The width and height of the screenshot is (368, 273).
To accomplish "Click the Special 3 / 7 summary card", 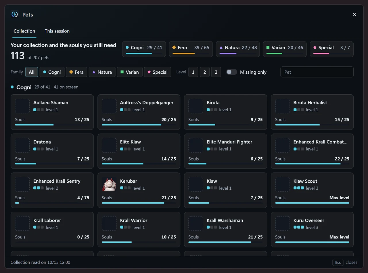I will pyautogui.click(x=332, y=49).
